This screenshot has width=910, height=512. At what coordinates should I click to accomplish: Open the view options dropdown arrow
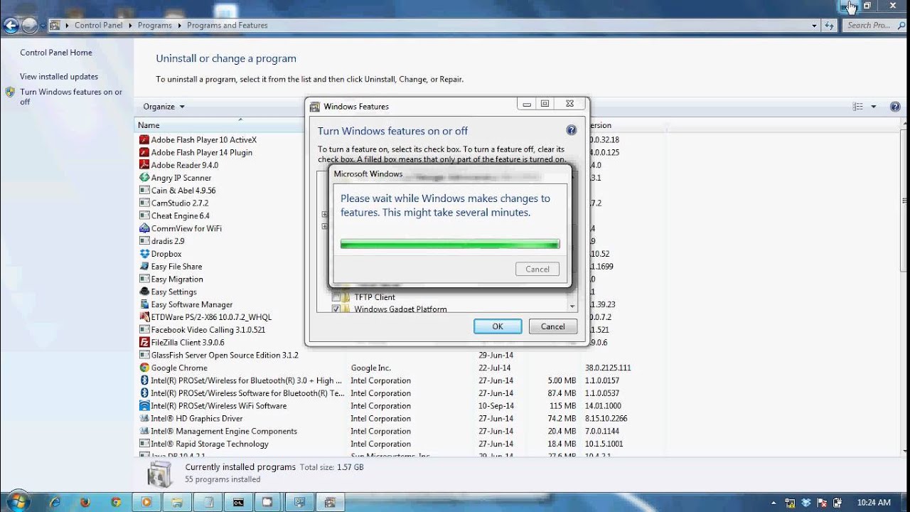click(874, 107)
